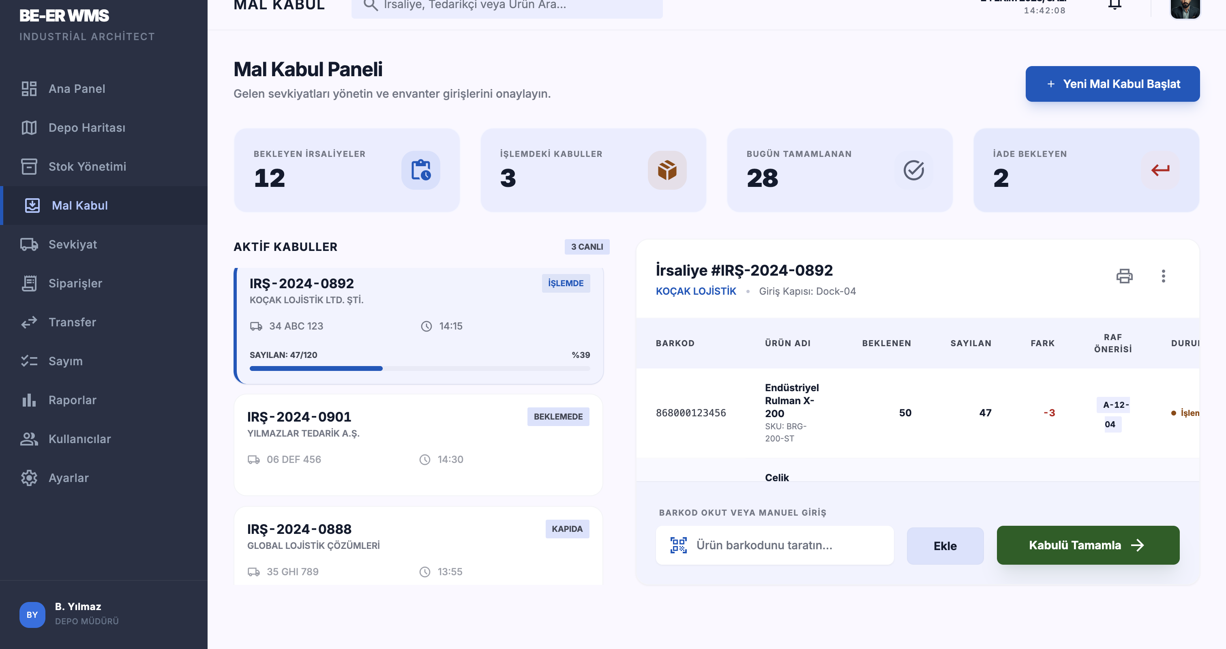
Task: Open the three-dot more options menu
Action: pyautogui.click(x=1163, y=276)
